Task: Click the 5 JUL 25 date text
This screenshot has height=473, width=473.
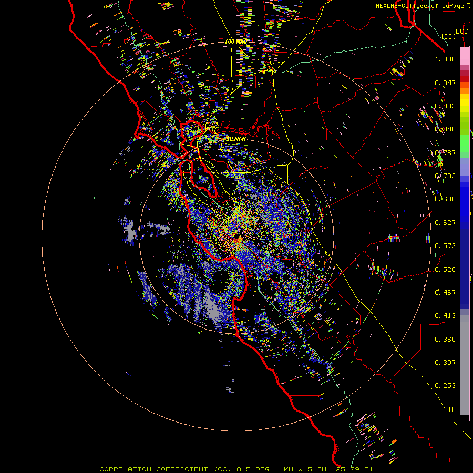Action: (327, 469)
